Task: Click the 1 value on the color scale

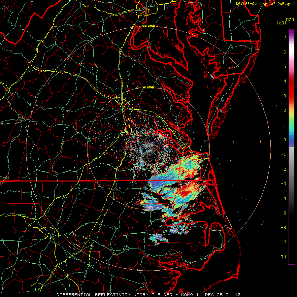Action: pyautogui.click(x=285, y=125)
